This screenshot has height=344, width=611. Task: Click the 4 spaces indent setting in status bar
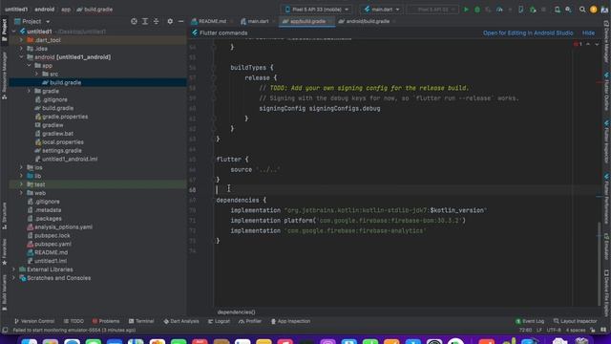point(576,331)
